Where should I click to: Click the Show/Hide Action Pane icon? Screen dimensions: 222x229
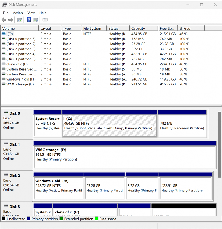click(36, 20)
